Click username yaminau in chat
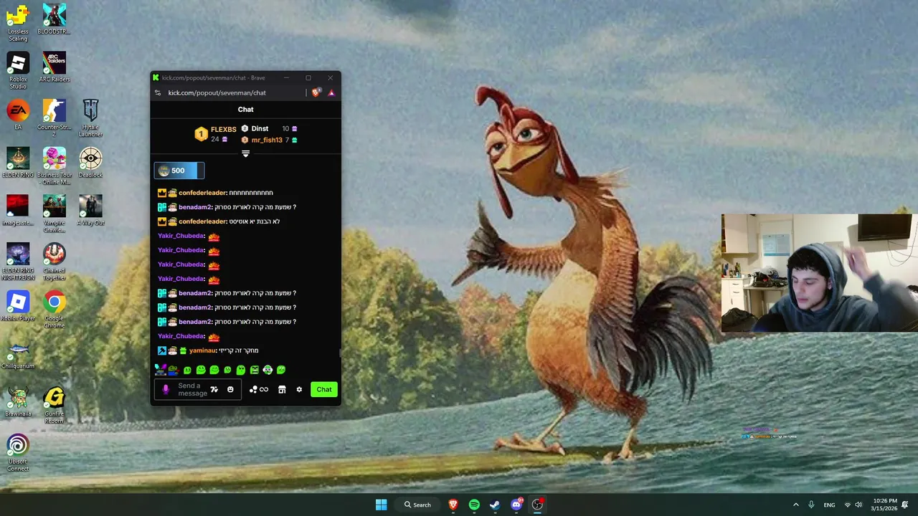This screenshot has width=918, height=516. click(x=202, y=350)
